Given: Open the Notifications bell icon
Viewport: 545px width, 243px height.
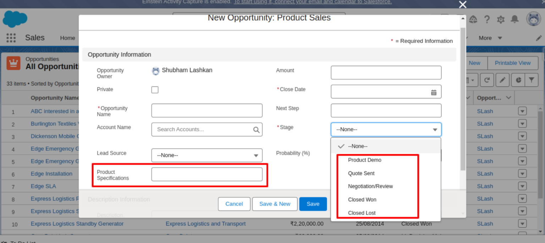Looking at the screenshot, I should 514,19.
